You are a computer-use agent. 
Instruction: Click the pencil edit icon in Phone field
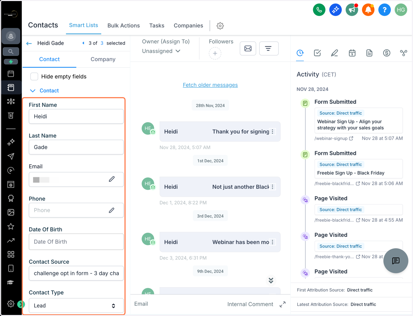112,210
